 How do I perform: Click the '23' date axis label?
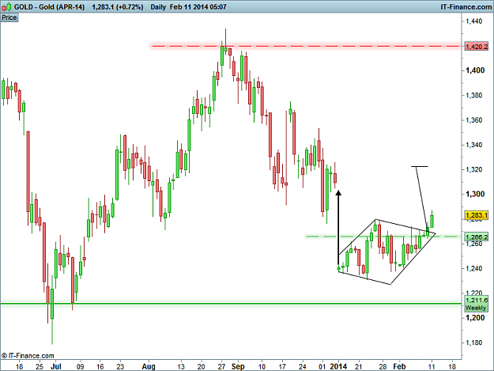coord(120,366)
